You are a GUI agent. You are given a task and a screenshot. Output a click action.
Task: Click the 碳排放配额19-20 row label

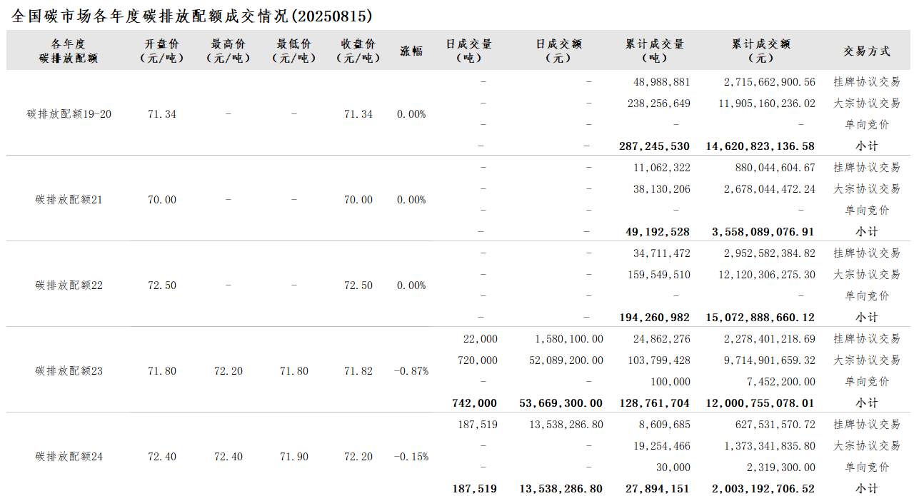pyautogui.click(x=69, y=114)
